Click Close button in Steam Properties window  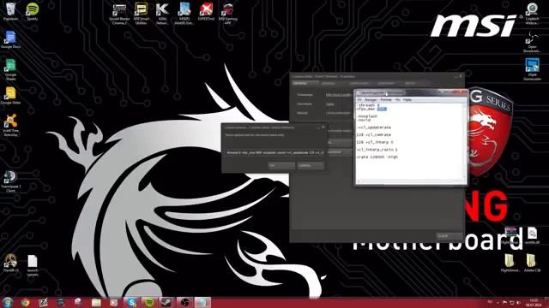[x=449, y=236]
